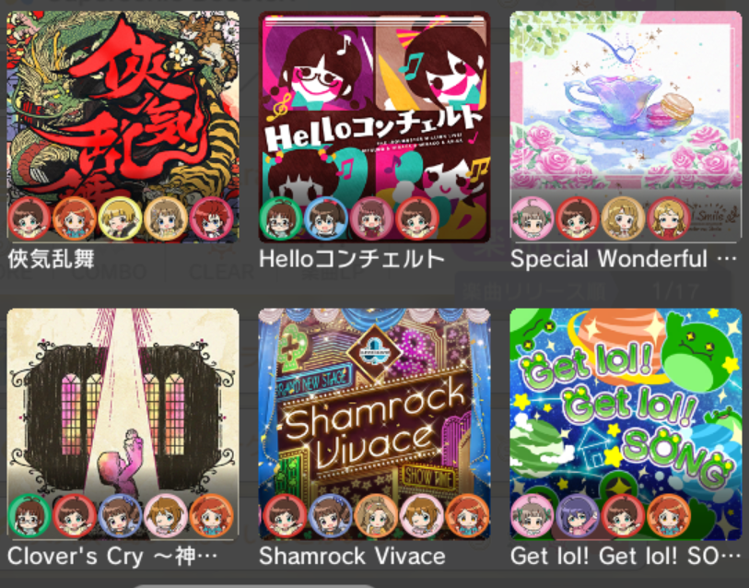The image size is (749, 588).
Task: Open the Special Wonderful teacup jacket
Action: coord(626,126)
